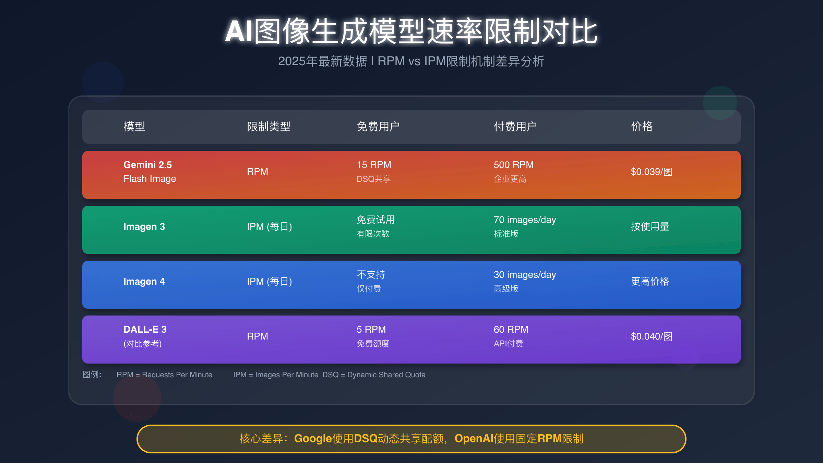Click the Imagen 4 model name
The height and width of the screenshot is (463, 823).
point(144,281)
